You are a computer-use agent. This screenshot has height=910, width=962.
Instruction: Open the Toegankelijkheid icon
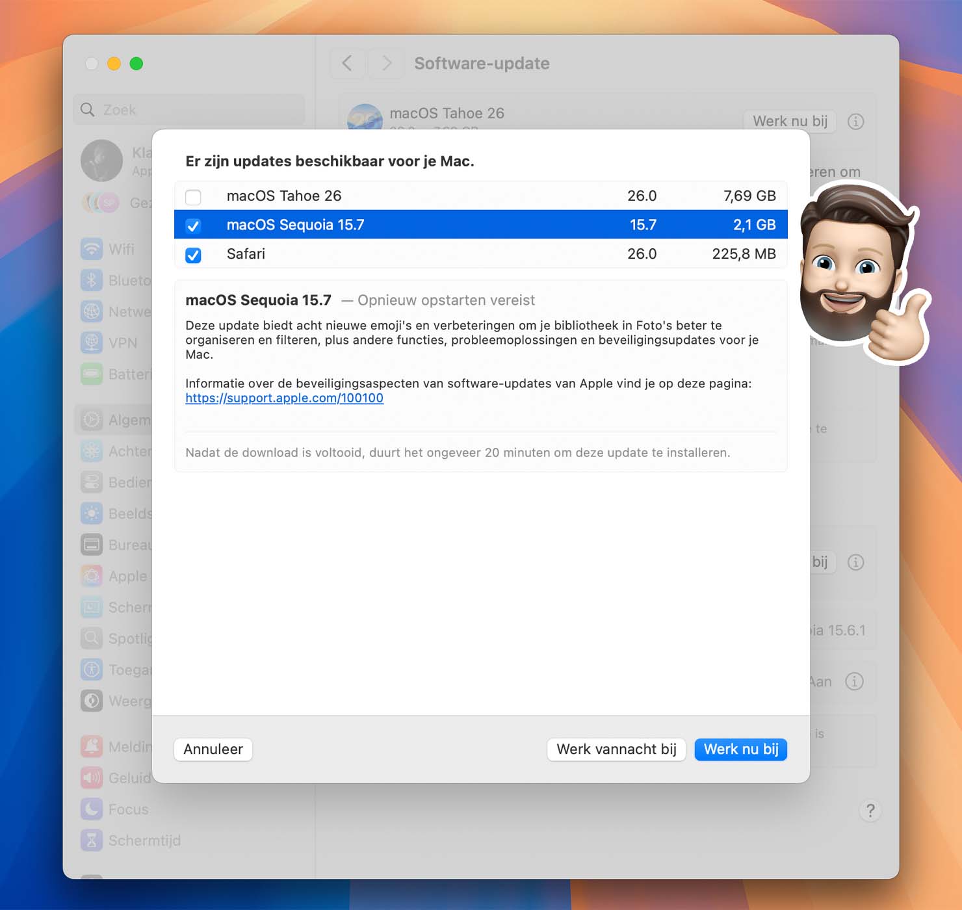[92, 669]
